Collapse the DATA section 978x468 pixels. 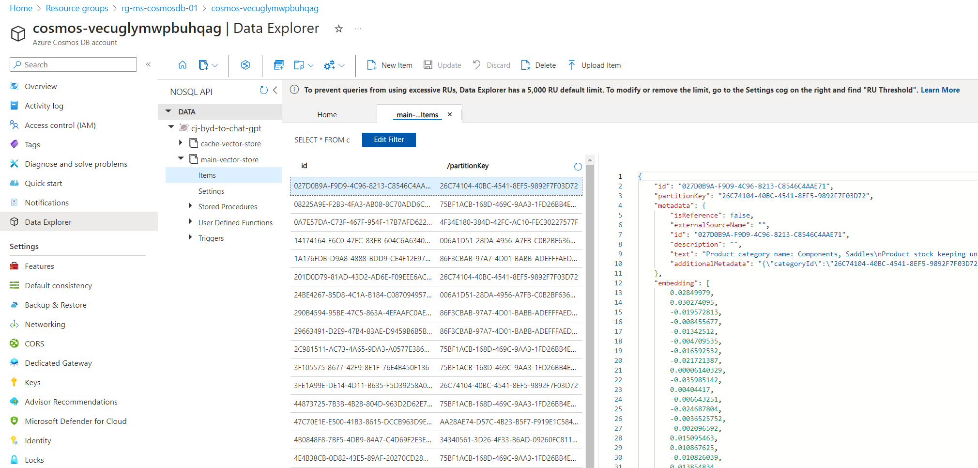pyautogui.click(x=168, y=111)
